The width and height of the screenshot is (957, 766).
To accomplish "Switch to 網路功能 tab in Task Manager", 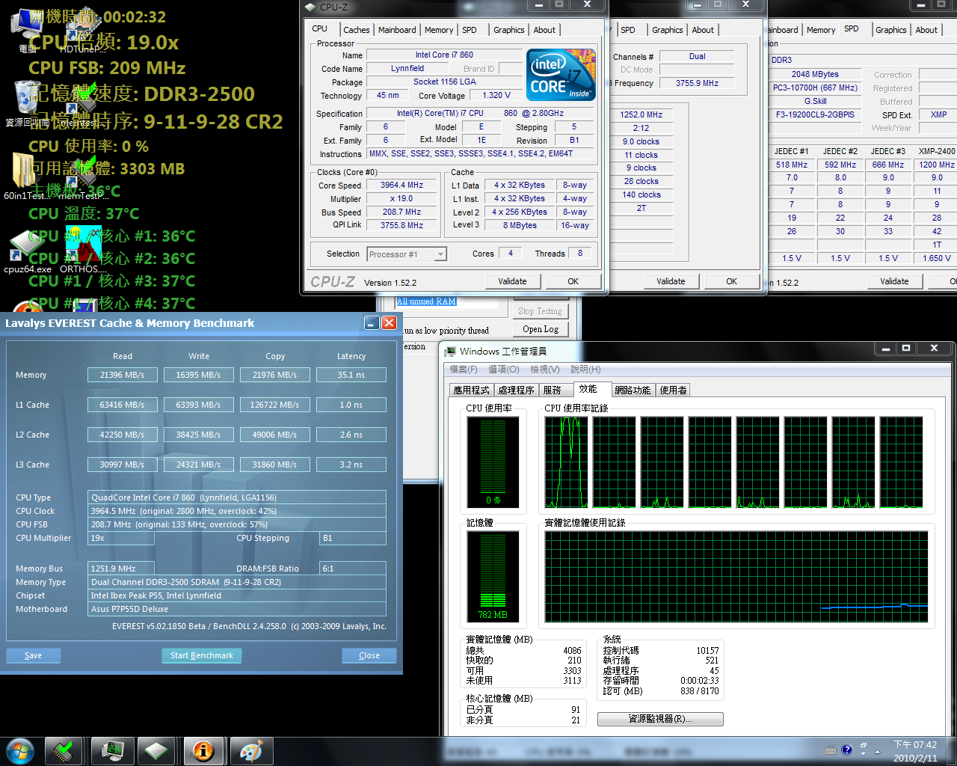I will [x=633, y=390].
